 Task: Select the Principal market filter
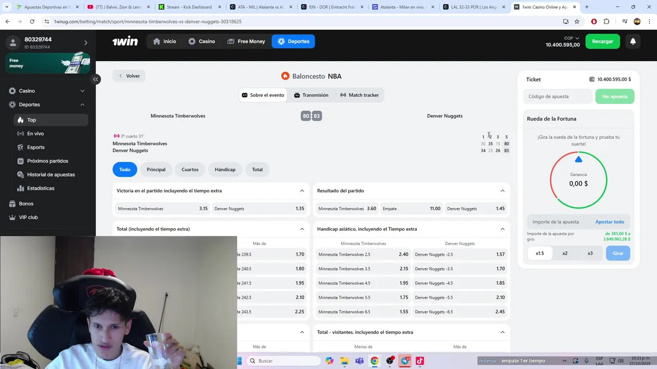[156, 170]
